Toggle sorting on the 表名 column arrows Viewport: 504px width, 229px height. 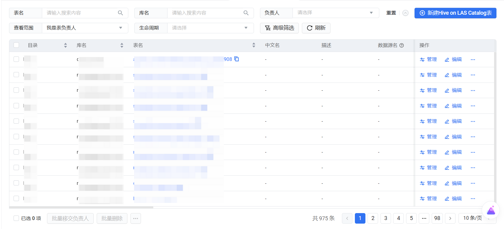click(254, 45)
